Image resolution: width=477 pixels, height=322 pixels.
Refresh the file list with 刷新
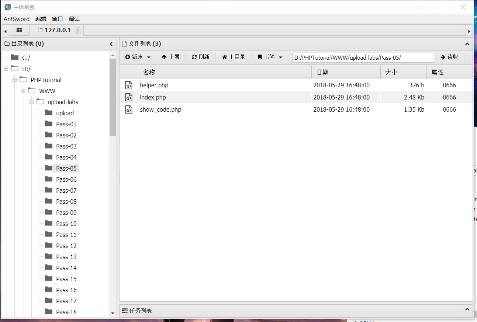201,57
